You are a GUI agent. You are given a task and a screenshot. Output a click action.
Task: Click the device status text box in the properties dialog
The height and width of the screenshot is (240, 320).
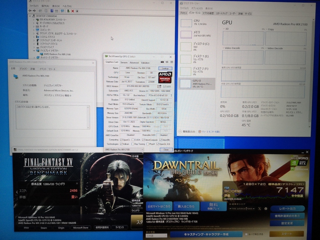tap(53, 117)
